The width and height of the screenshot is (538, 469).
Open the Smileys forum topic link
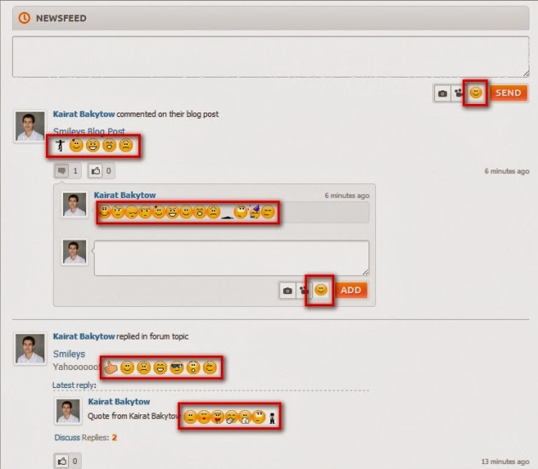(69, 354)
